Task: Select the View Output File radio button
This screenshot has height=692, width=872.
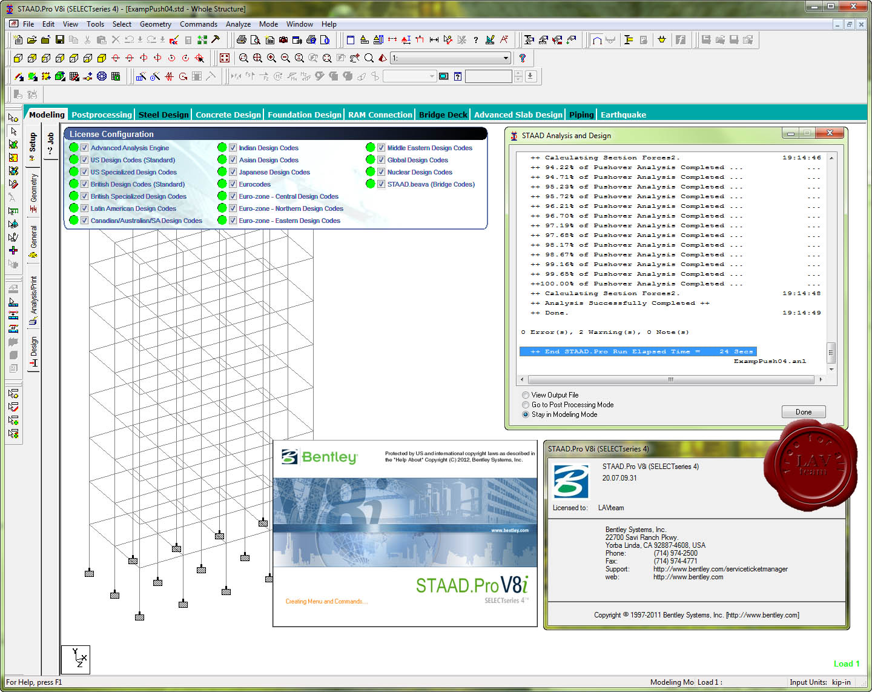Action: coord(526,395)
